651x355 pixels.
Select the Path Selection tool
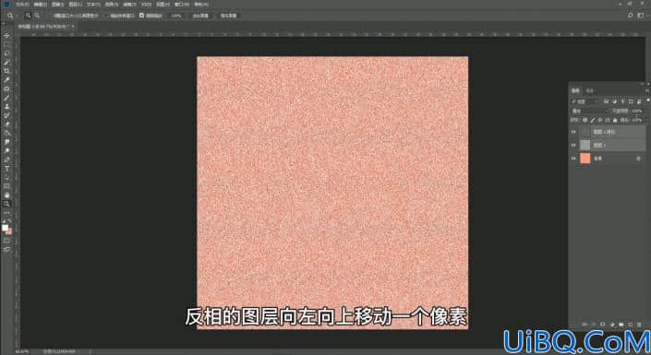(6, 177)
